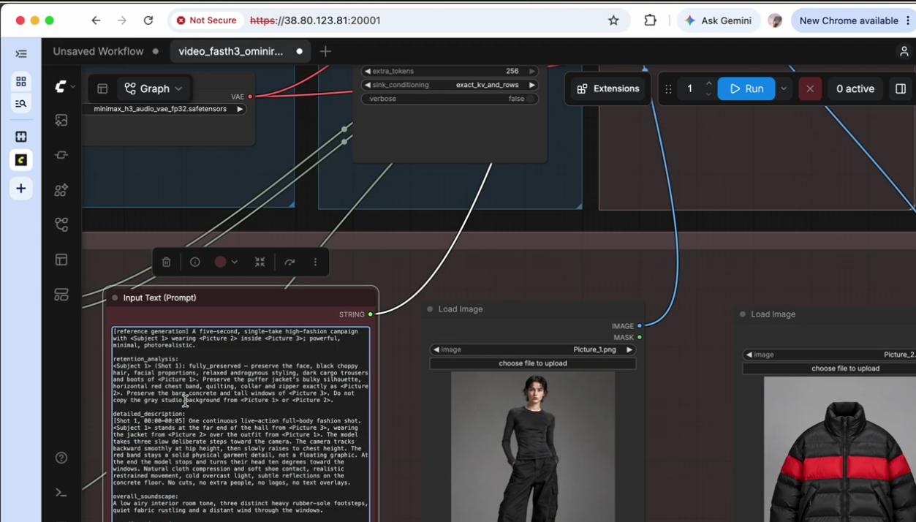This screenshot has height=522, width=916.
Task: Open the user account icon in ComfyUI
Action: pos(904,51)
